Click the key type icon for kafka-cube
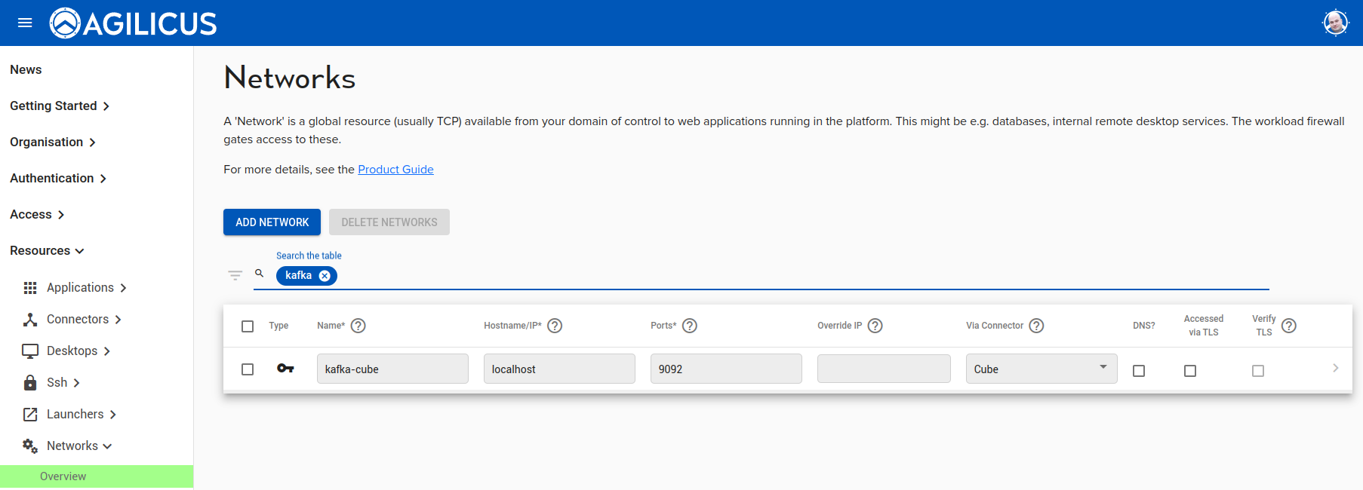 point(285,369)
